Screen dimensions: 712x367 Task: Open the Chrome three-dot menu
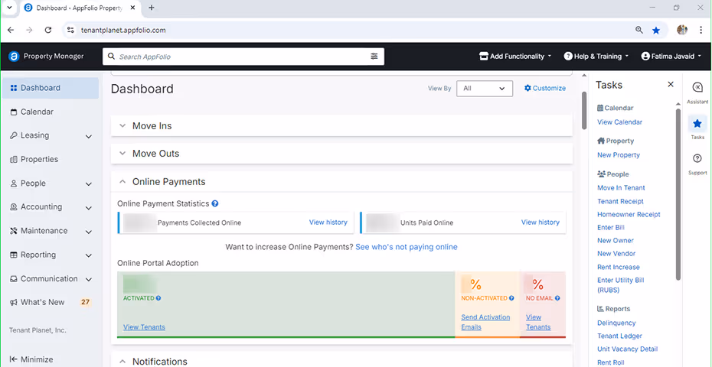point(701,30)
